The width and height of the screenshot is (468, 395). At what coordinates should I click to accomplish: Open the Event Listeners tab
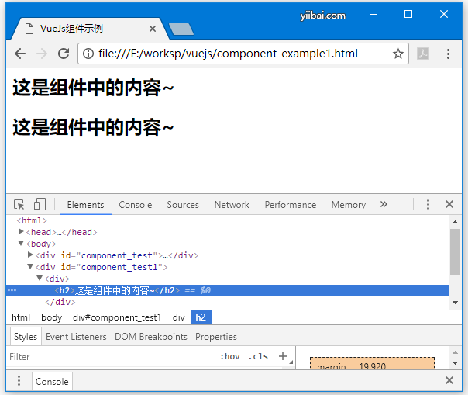pyautogui.click(x=76, y=337)
